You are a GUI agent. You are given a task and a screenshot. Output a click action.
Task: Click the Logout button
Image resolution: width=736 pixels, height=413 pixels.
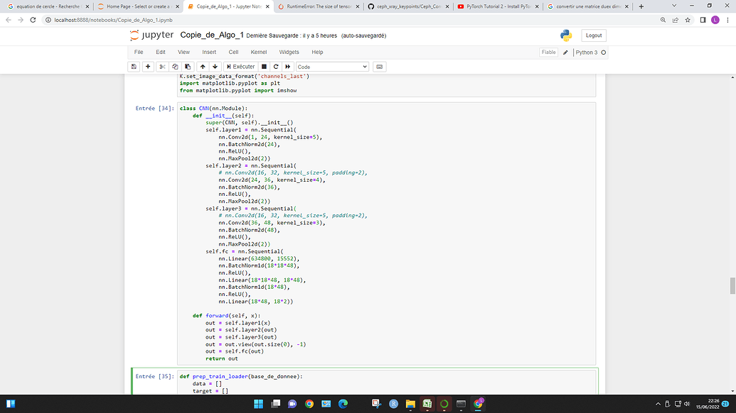(594, 35)
